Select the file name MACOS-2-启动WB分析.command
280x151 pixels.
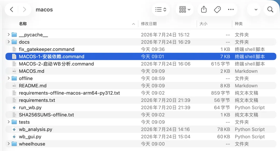56,64
